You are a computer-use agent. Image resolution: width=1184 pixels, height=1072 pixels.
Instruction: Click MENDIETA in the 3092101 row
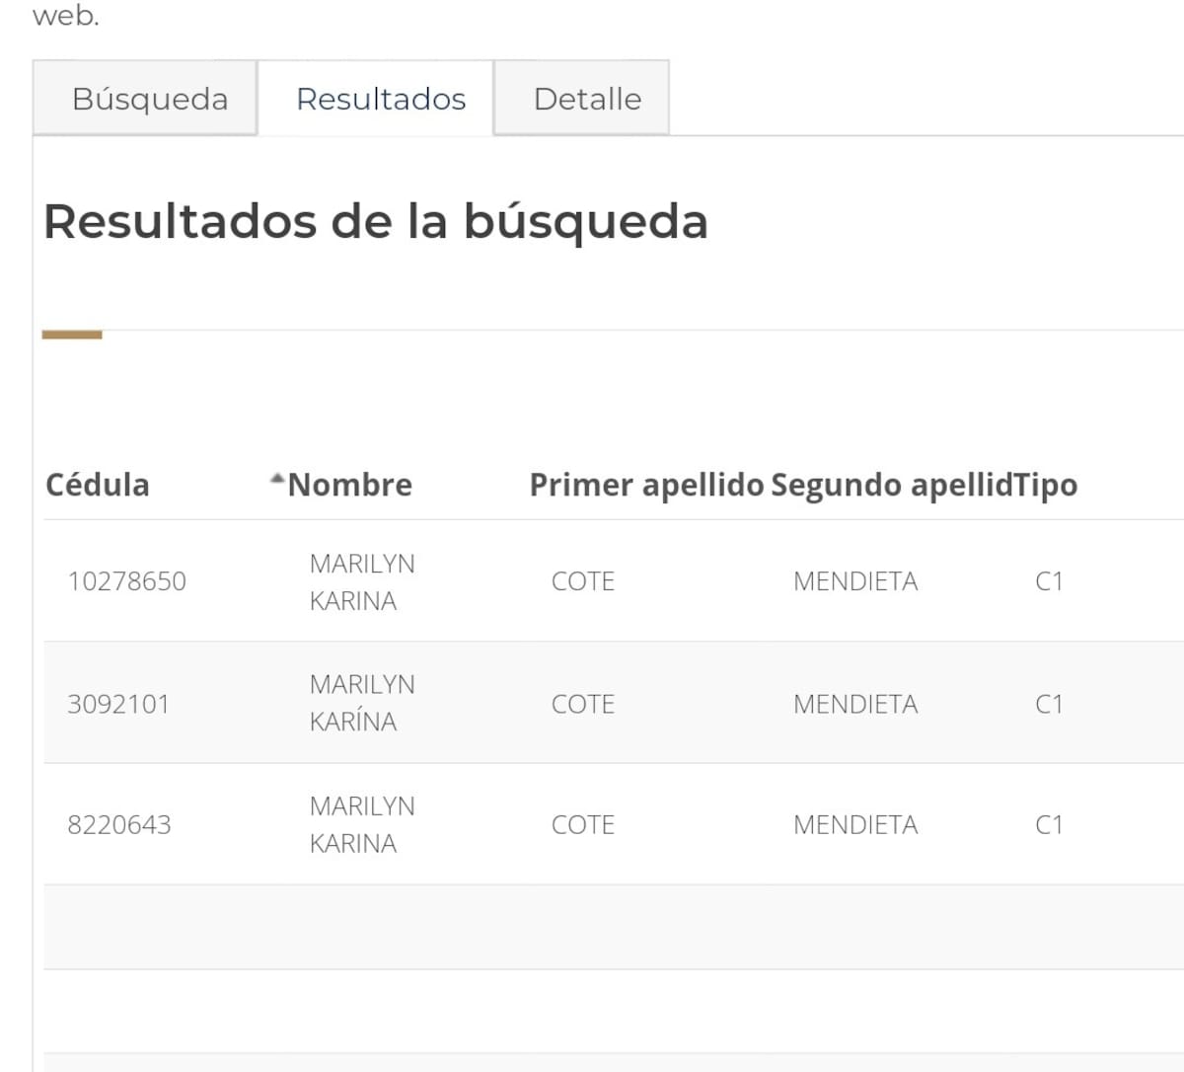click(855, 704)
